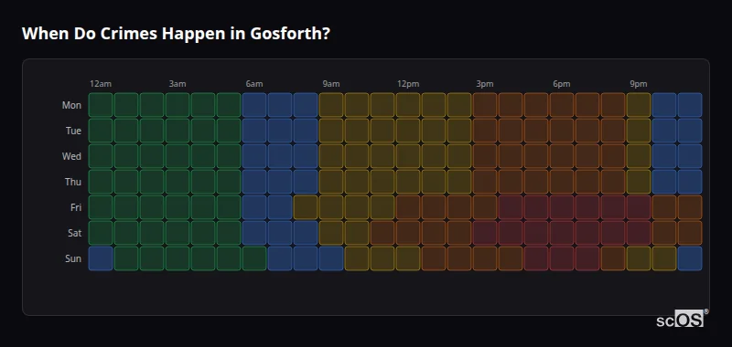The height and width of the screenshot is (347, 732).
Task: Select the Sunday 3am heatmap cell
Action: pos(178,258)
